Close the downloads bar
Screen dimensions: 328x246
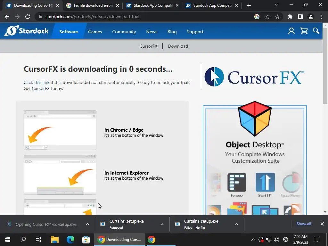[322, 224]
